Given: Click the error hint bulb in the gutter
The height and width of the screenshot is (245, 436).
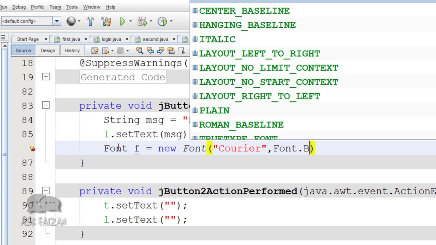Looking at the screenshot, I should [x=32, y=148].
